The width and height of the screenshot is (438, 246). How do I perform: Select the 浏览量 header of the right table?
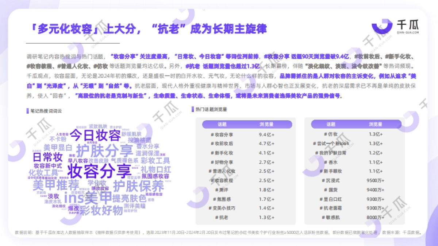click(x=377, y=124)
